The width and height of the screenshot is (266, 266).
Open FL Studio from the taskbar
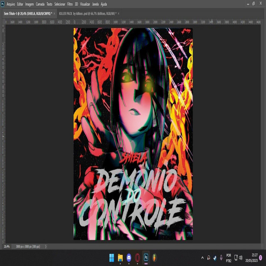coord(155,257)
